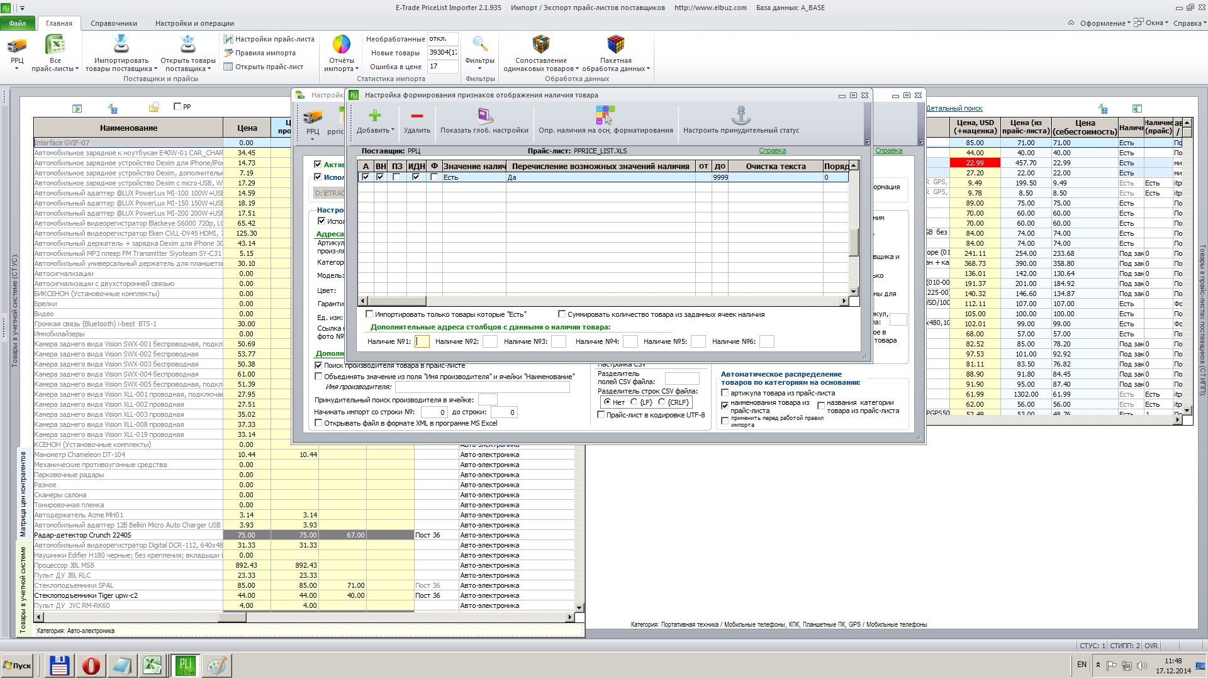
Task: Expand 'Импортировать товары поставщика' dropdown arrow
Action: [155, 69]
